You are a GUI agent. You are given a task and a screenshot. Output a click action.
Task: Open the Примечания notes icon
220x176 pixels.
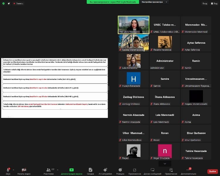(171, 170)
